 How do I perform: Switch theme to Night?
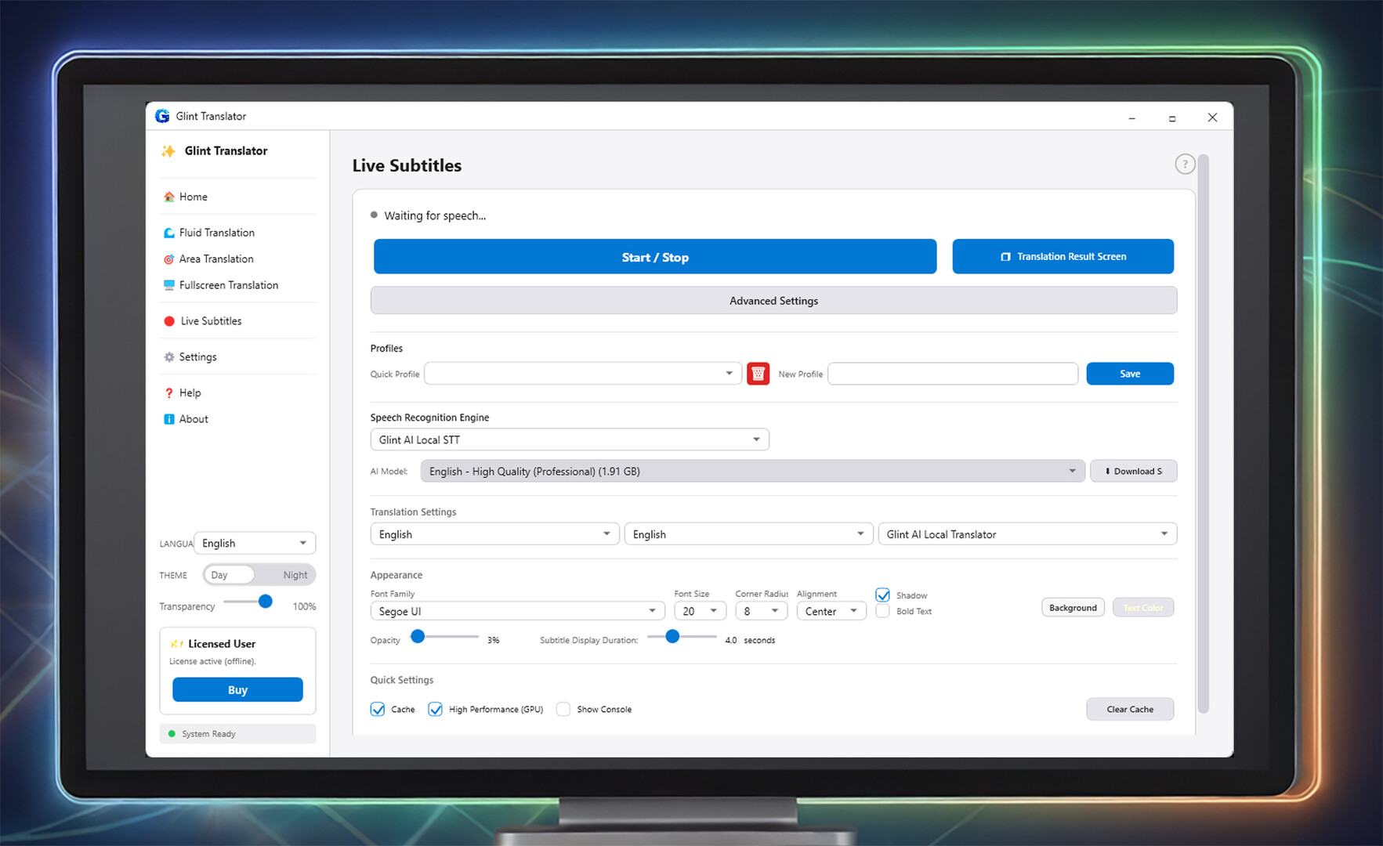295,575
